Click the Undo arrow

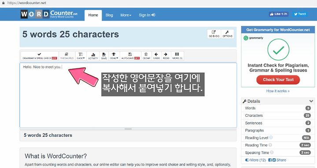[x=156, y=56]
